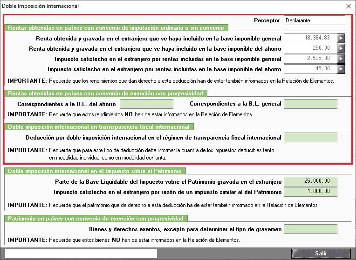Focus Correspondientes a la B.L. del ahorro field
The image size is (356, 260).
(x=146, y=104)
